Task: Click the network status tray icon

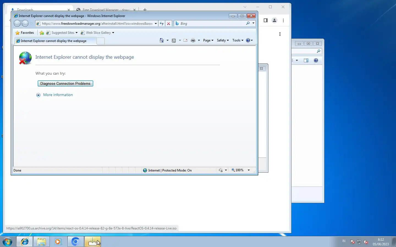Action: pyautogui.click(x=359, y=242)
